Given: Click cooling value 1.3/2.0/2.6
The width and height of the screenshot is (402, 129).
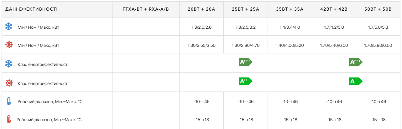Looking at the screenshot, I should [201, 27].
